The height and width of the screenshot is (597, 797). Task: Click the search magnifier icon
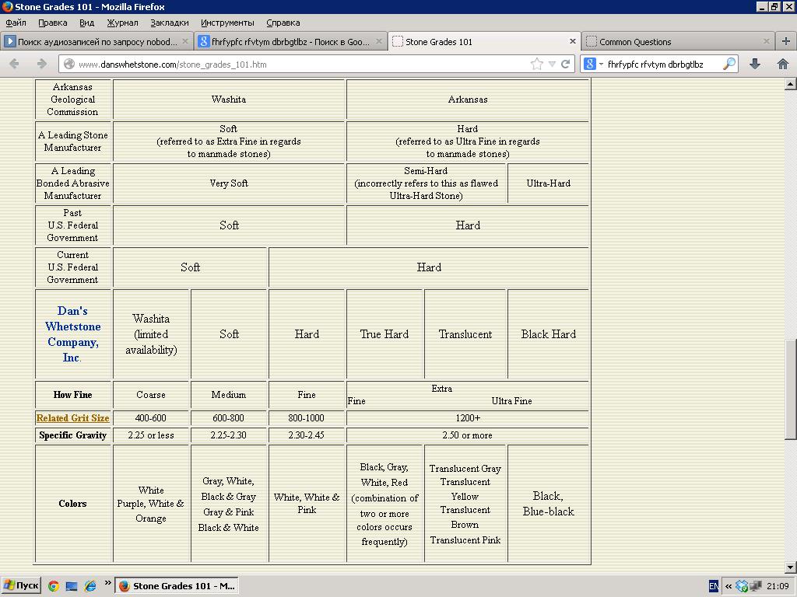729,65
